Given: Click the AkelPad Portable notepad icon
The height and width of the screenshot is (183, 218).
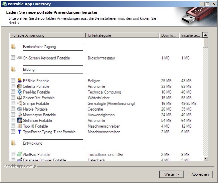Looking at the screenshot, I should (x=20, y=154).
